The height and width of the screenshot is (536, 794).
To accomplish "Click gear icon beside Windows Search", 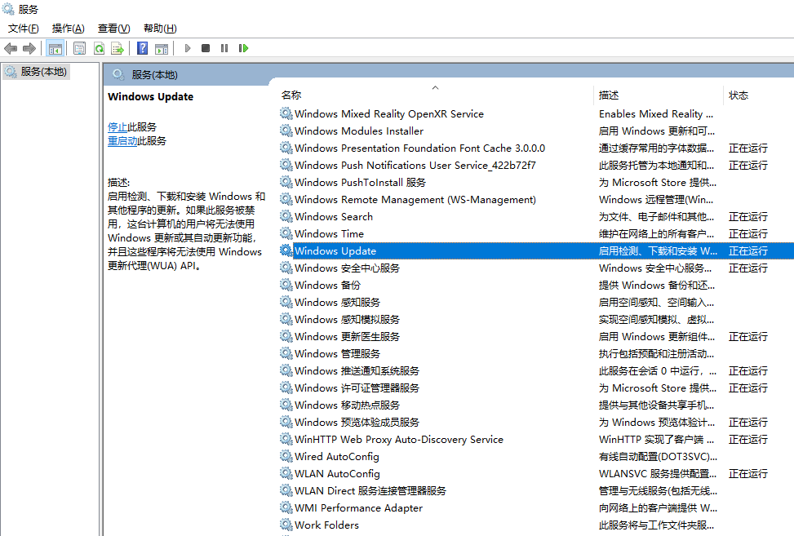I will (286, 216).
